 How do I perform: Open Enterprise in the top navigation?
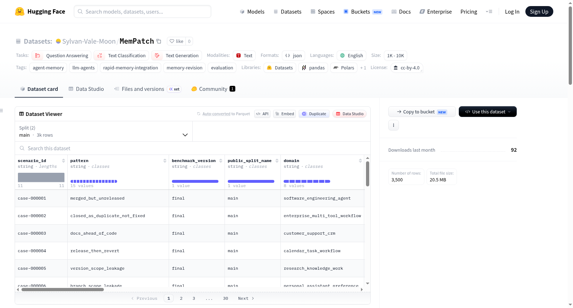[436, 12]
